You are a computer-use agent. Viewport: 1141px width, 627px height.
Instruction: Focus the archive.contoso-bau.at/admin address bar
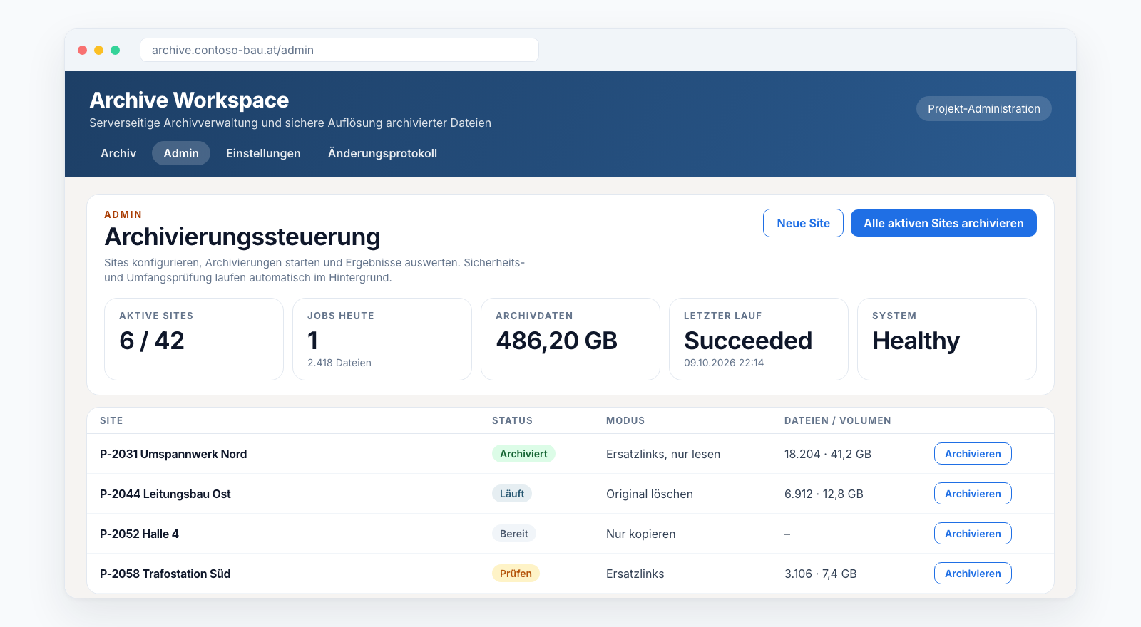click(339, 50)
